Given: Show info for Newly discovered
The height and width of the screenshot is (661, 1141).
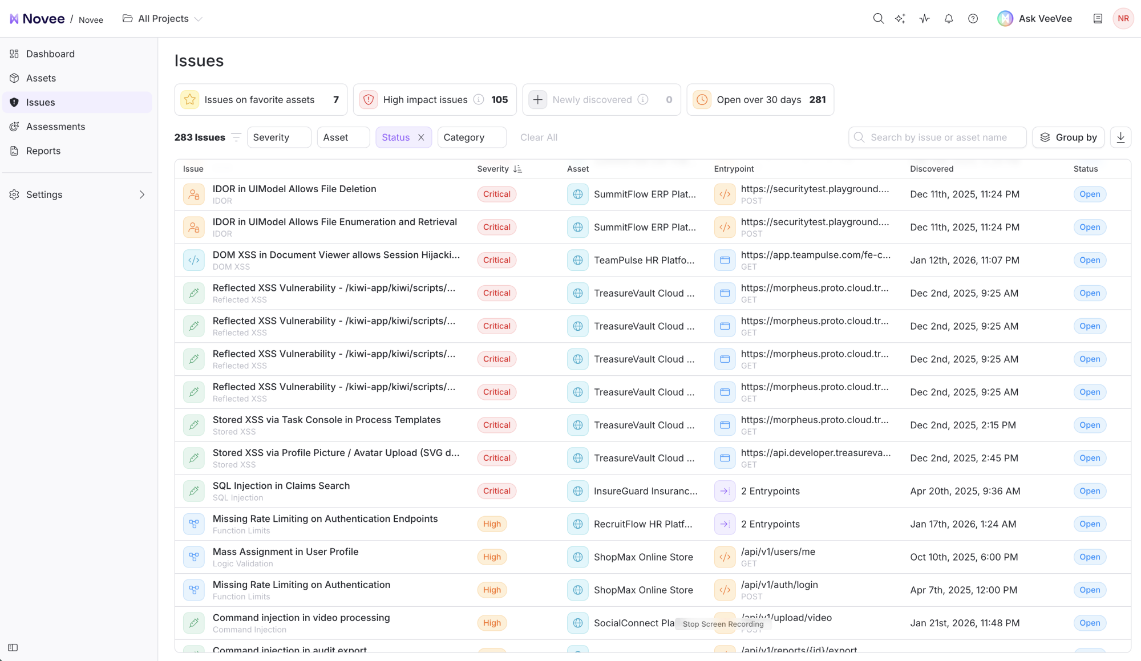Looking at the screenshot, I should [643, 100].
